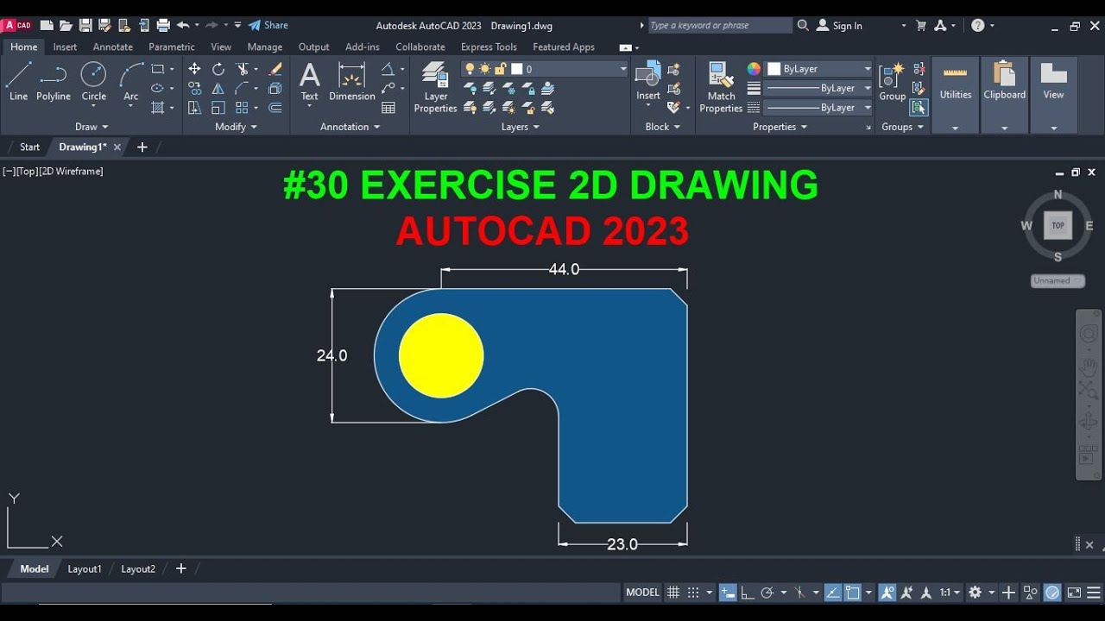1105x621 pixels.
Task: Click the Group objects icon
Action: pos(892,81)
